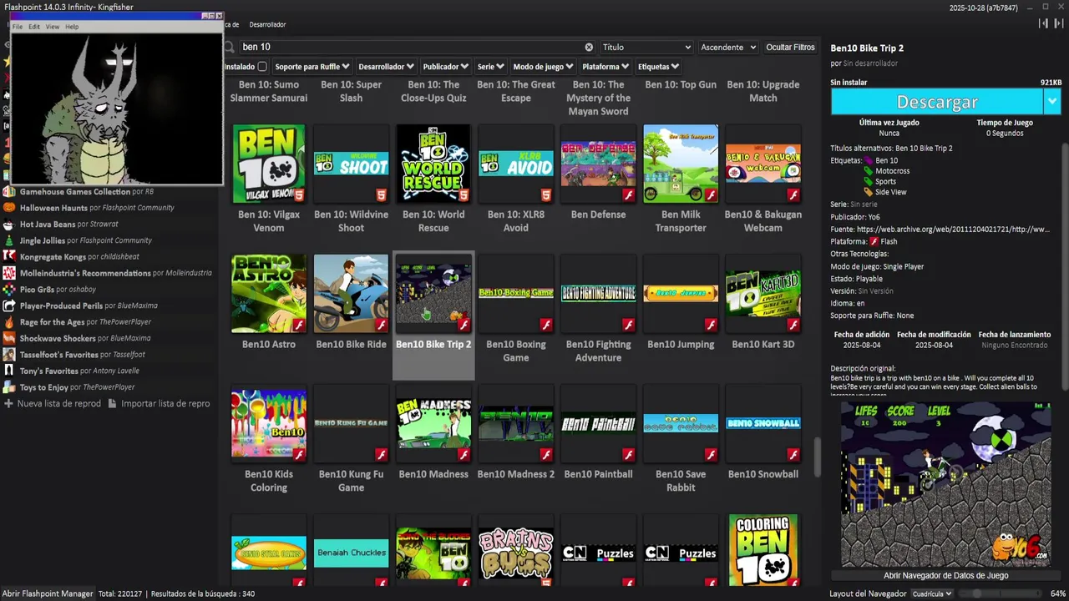Collapse the left sidebar toggle icon
The image size is (1069, 601).
[1043, 23]
